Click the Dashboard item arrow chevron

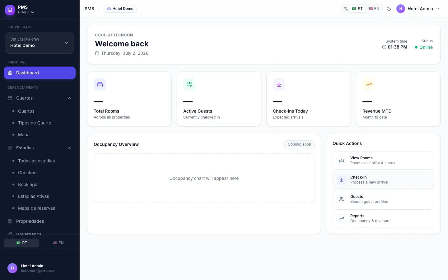tap(70, 73)
